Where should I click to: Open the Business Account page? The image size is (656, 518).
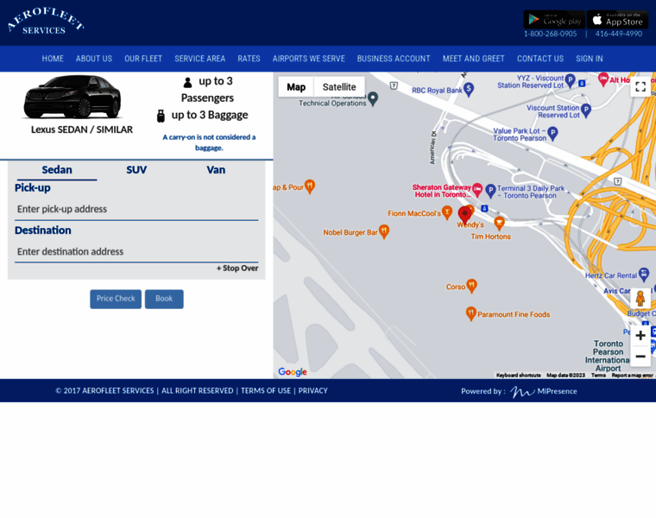pyautogui.click(x=394, y=59)
